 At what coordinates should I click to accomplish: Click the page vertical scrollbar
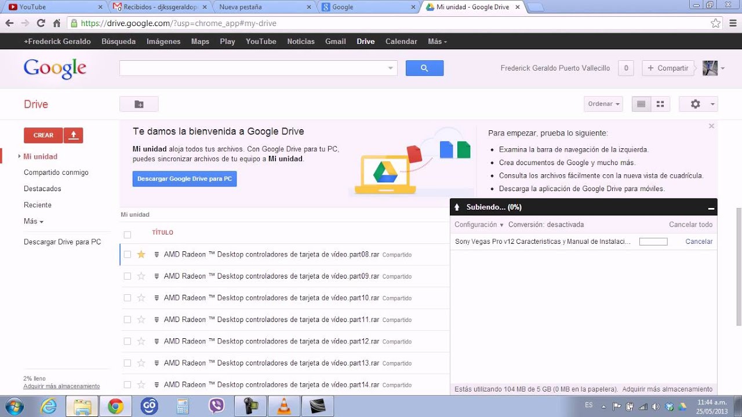click(x=739, y=266)
